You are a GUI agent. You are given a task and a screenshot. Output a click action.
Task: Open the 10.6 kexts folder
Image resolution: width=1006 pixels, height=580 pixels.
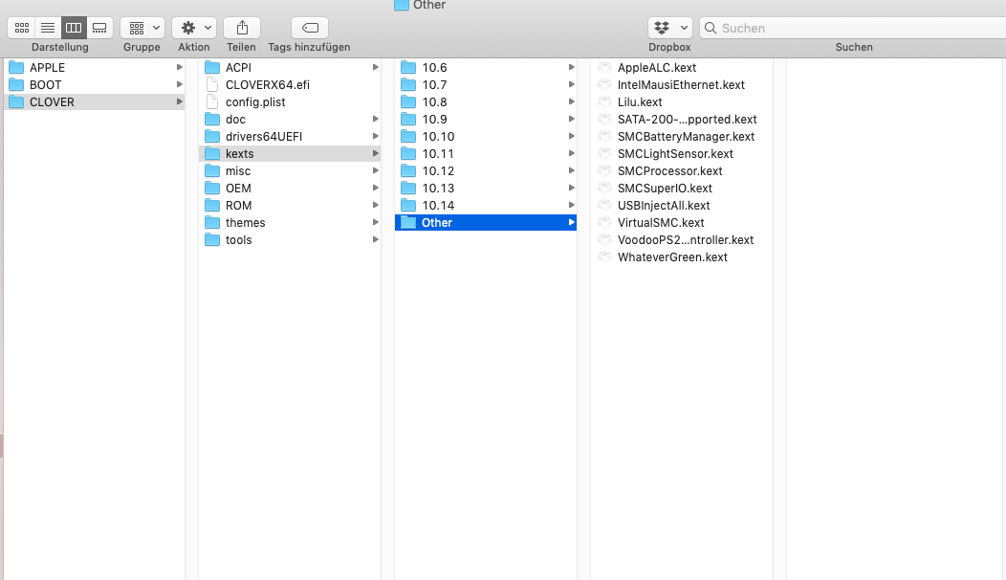486,67
